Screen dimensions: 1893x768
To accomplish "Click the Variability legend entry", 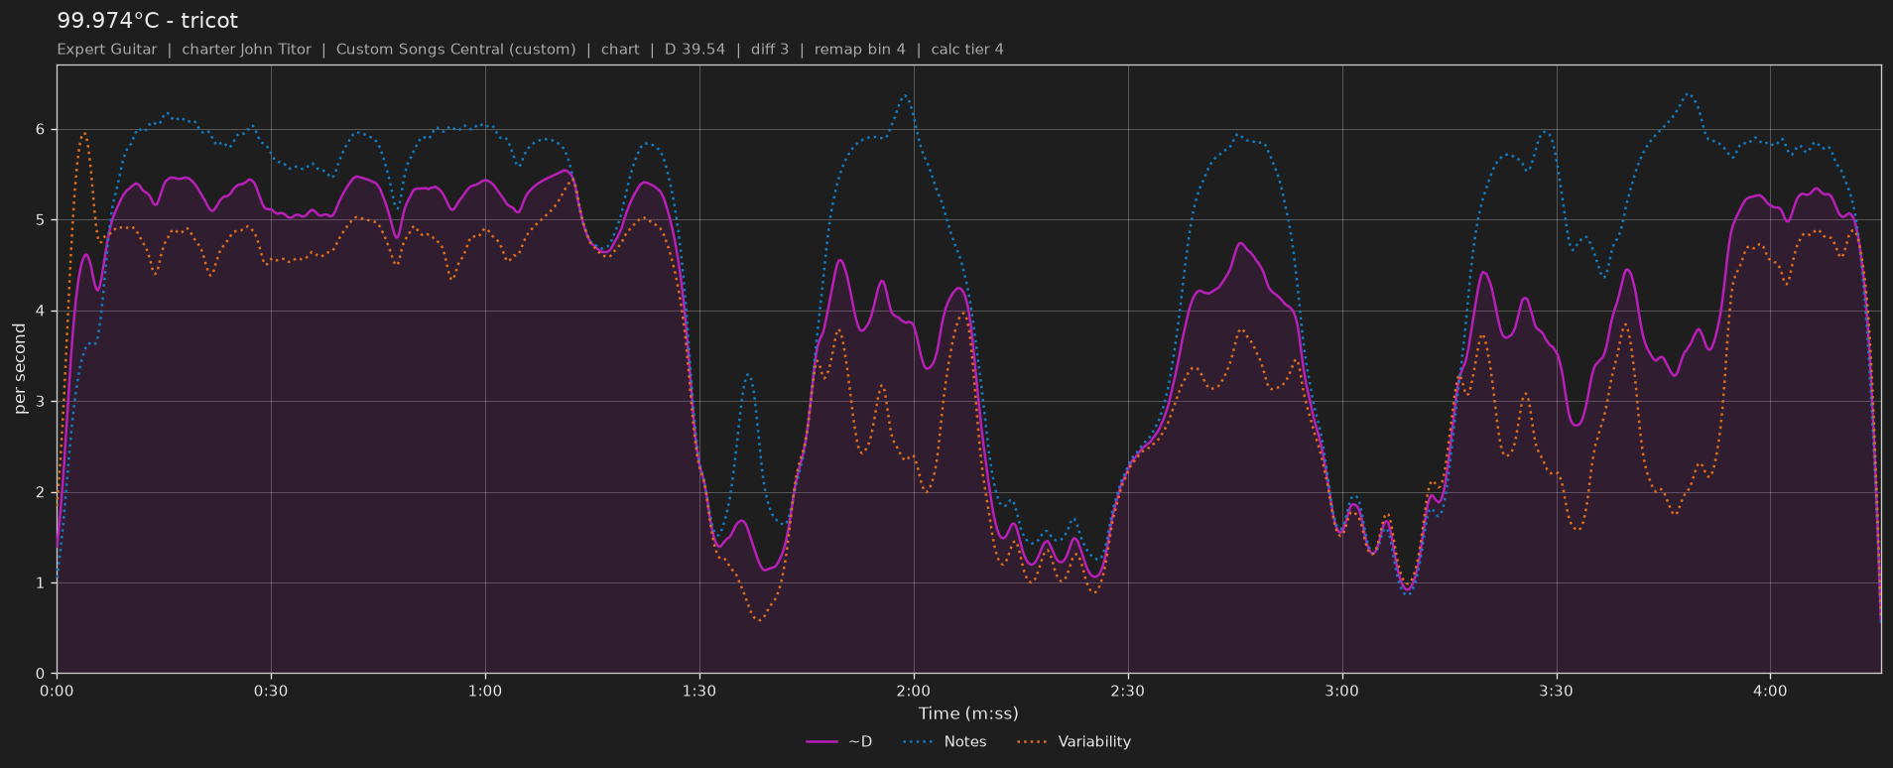I will [1074, 741].
